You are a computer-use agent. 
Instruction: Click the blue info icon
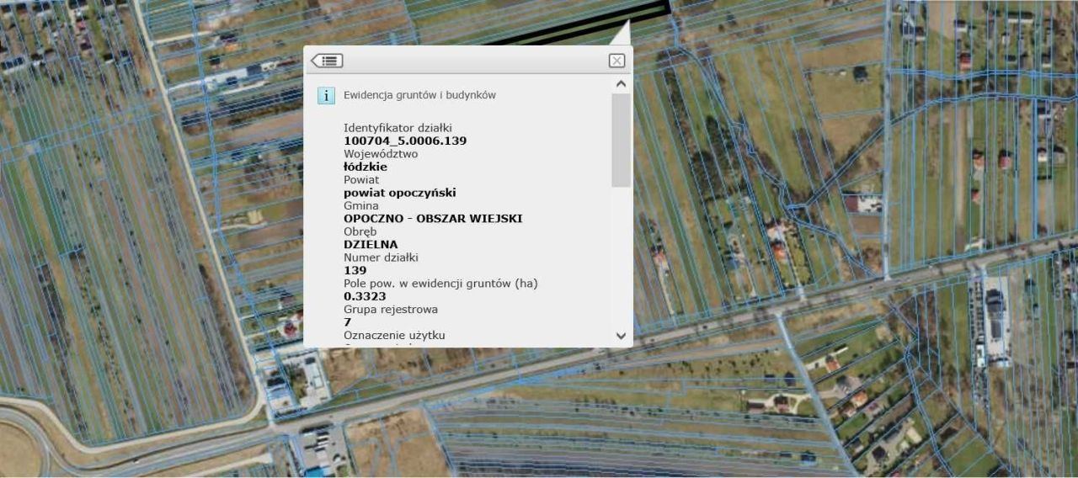(x=326, y=95)
